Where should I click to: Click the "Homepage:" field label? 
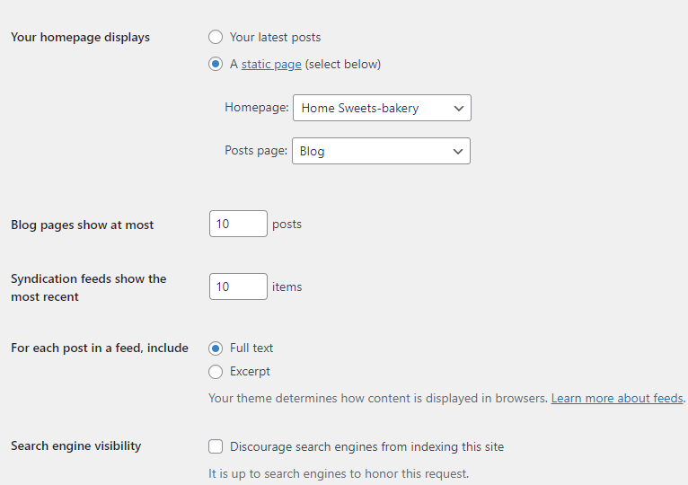point(257,108)
